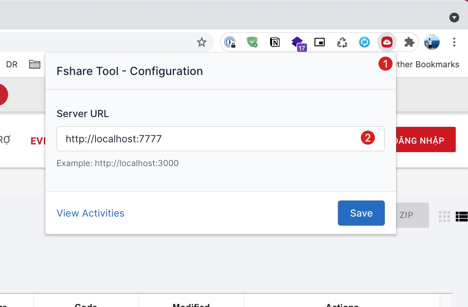Image resolution: width=468 pixels, height=307 pixels.
Task: Open the Other Bookmarks folder
Action: point(428,64)
